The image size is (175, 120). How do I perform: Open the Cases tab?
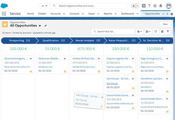tap(91, 14)
